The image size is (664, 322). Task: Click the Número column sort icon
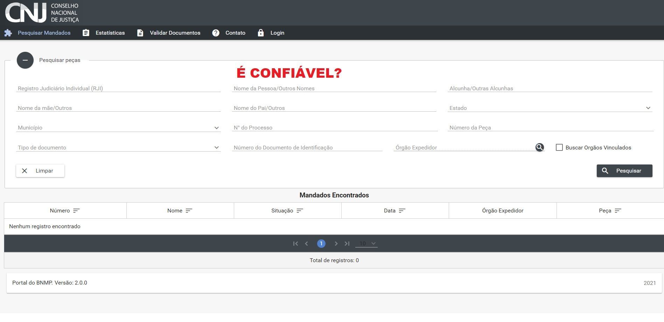coord(76,211)
